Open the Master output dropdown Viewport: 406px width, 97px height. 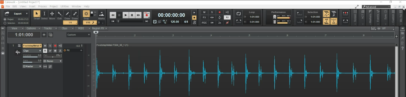pos(32,66)
